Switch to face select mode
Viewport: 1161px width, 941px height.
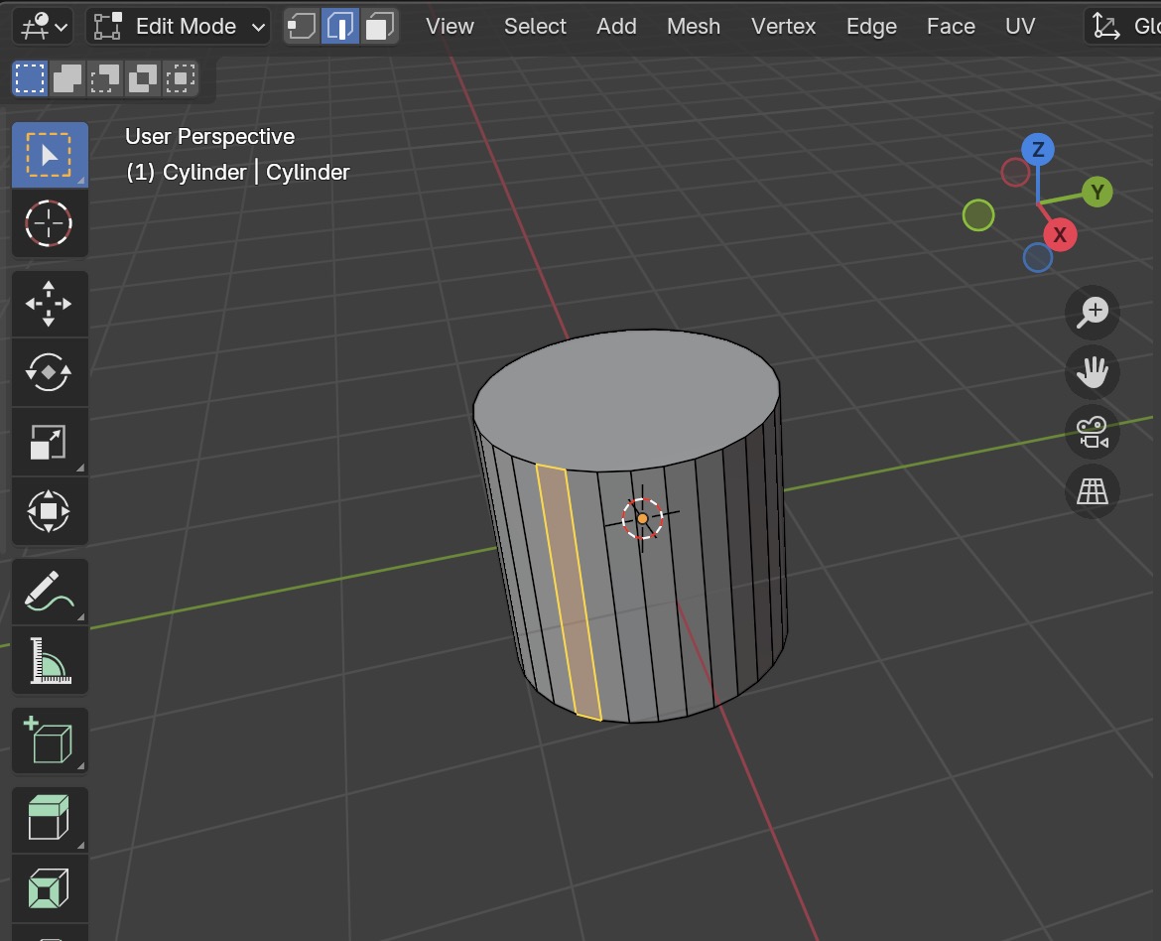(x=380, y=27)
